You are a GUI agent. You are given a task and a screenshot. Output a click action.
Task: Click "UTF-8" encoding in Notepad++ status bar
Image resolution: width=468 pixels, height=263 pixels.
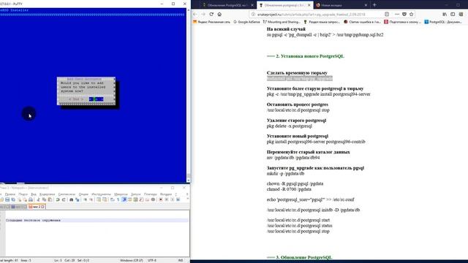click(x=151, y=260)
